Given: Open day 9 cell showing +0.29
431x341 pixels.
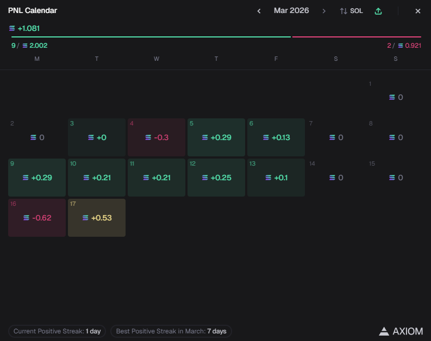Looking at the screenshot, I should (37, 178).
